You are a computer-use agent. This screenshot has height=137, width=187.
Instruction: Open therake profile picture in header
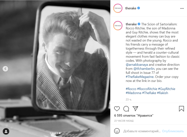click(x=118, y=8)
